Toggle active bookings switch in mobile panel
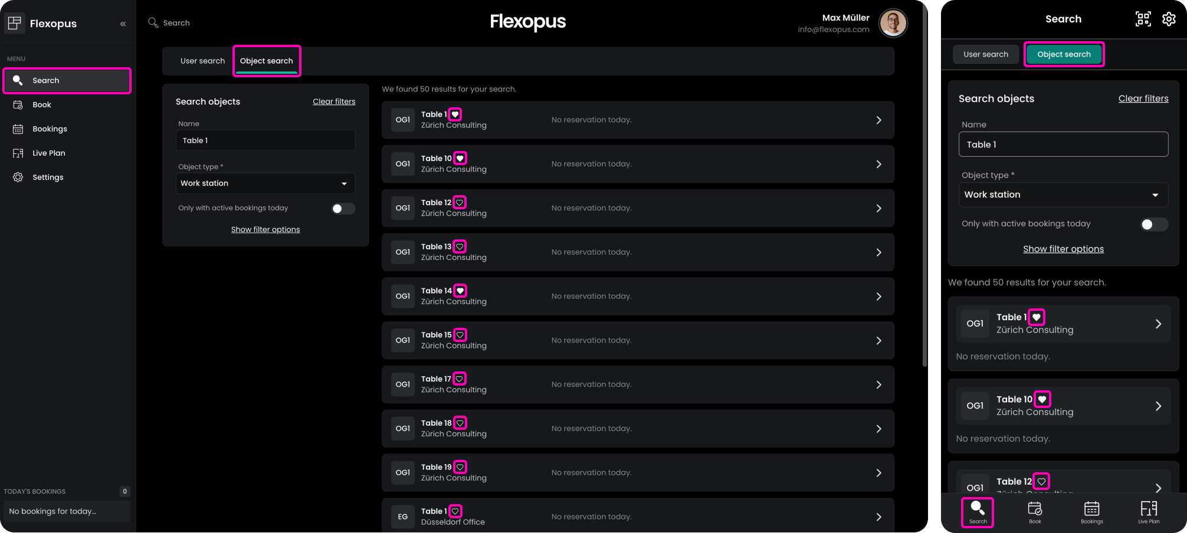This screenshot has width=1187, height=533. click(x=1153, y=224)
